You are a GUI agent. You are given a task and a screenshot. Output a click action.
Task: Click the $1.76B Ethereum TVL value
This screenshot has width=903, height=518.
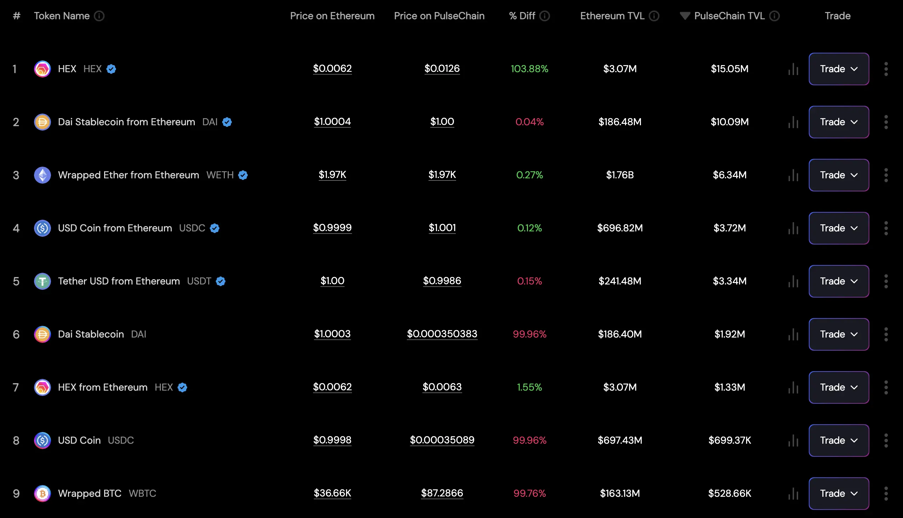coord(620,175)
